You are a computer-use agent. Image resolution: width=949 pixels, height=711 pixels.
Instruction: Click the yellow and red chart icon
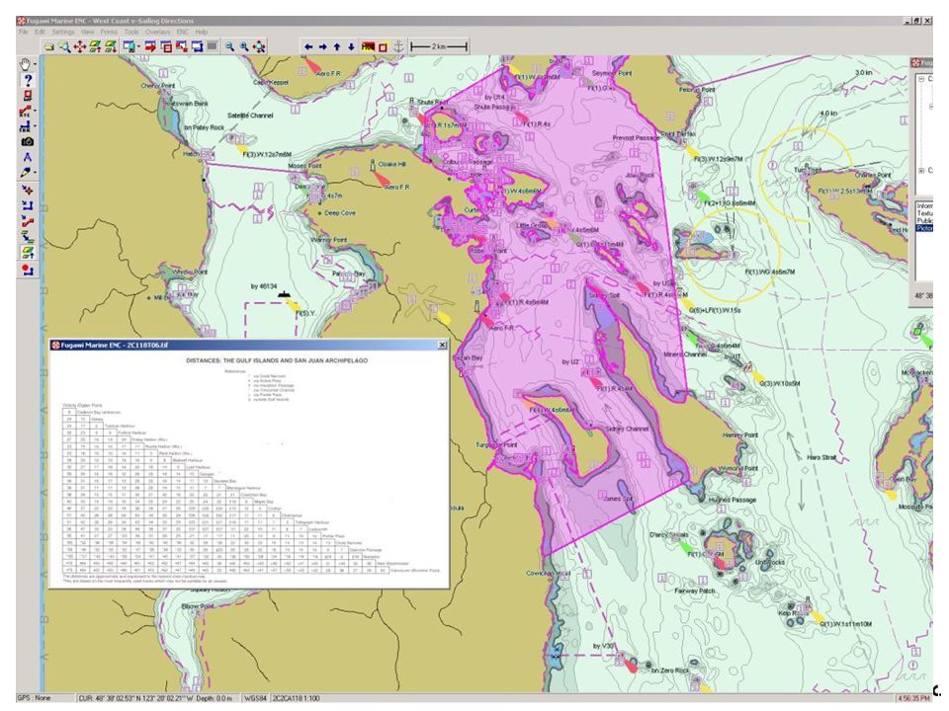pos(368,46)
